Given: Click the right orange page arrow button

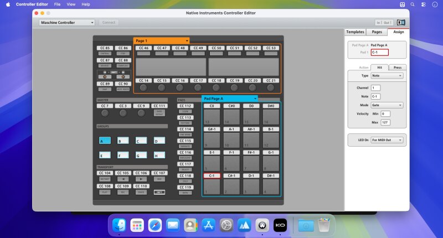Looking at the screenshot, I should pyautogui.click(x=123, y=77).
